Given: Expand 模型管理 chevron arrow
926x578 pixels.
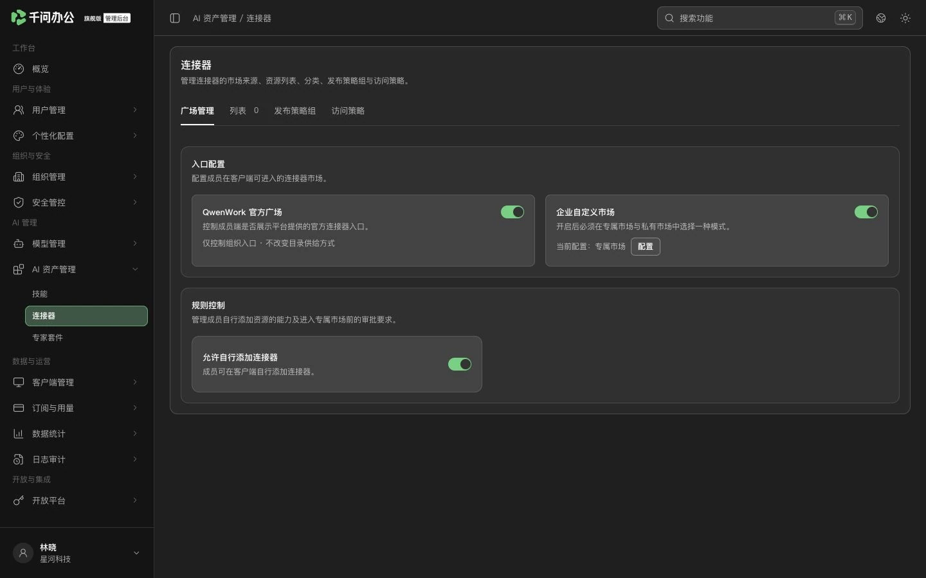Looking at the screenshot, I should pos(135,243).
